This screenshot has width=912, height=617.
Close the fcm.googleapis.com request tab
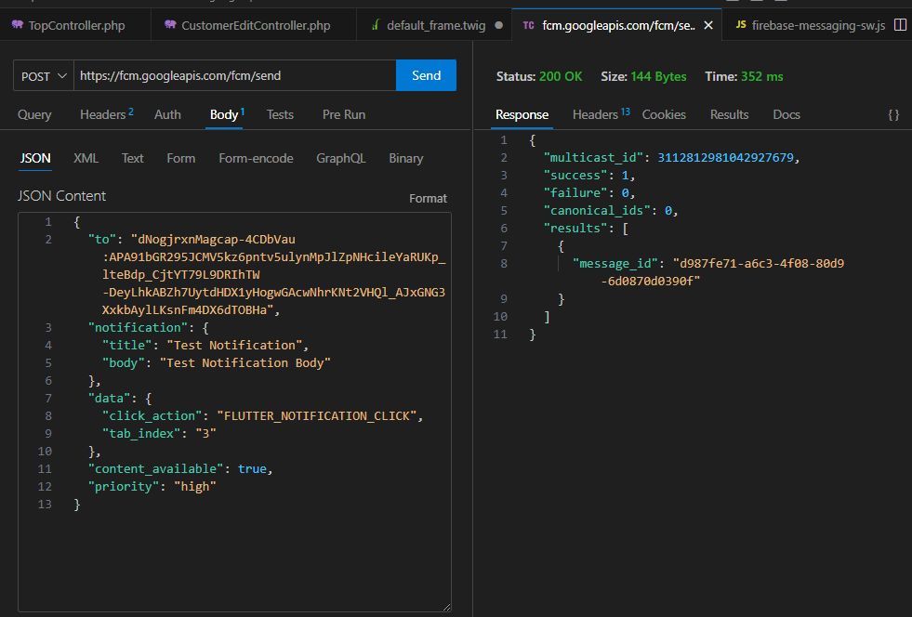tap(708, 26)
